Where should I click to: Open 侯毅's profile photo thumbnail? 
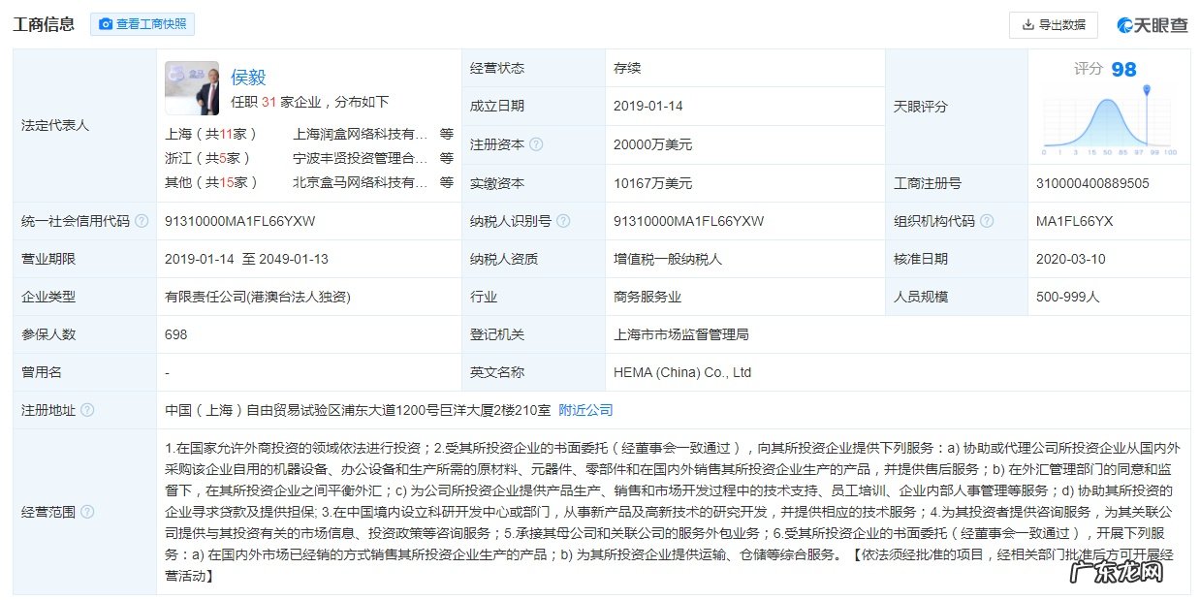[192, 88]
